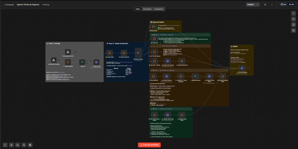The image size is (298, 149).
Task: Click the fit-to-view canvas icon
Action: [5, 145]
